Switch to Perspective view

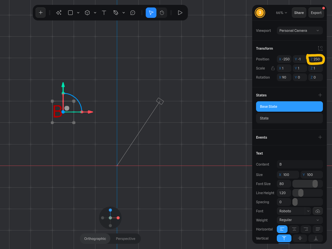click(x=125, y=239)
